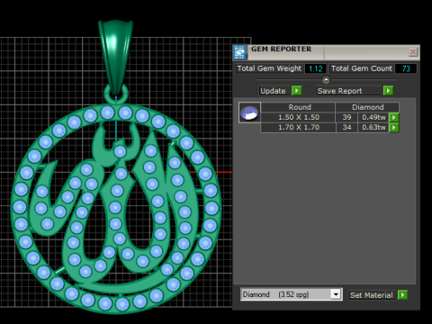The height and width of the screenshot is (324, 432).
Task: Close the Gem Reporter panel
Action: tap(413, 52)
